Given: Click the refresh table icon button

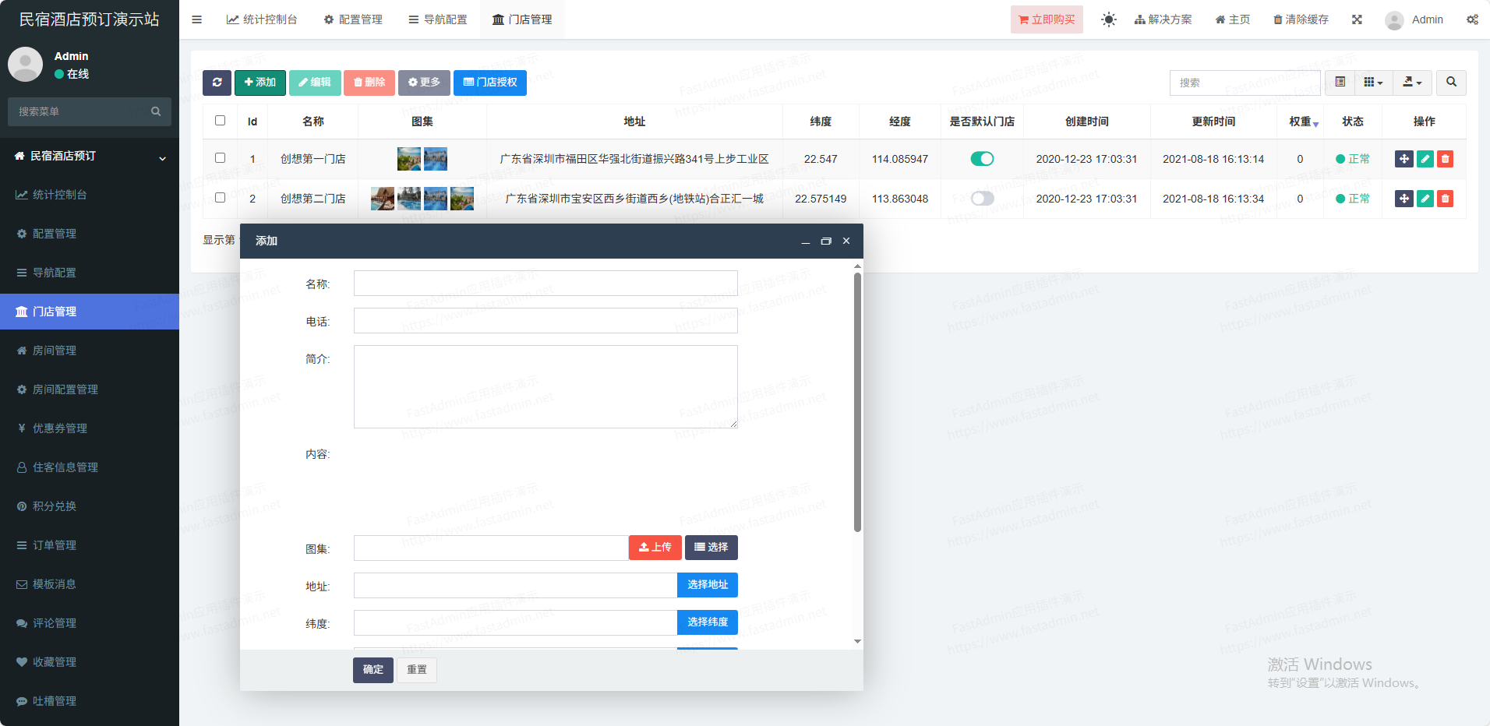Looking at the screenshot, I should coord(217,83).
